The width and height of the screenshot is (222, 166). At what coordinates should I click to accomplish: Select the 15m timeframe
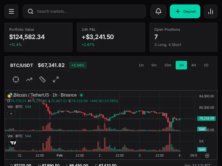pos(168,65)
